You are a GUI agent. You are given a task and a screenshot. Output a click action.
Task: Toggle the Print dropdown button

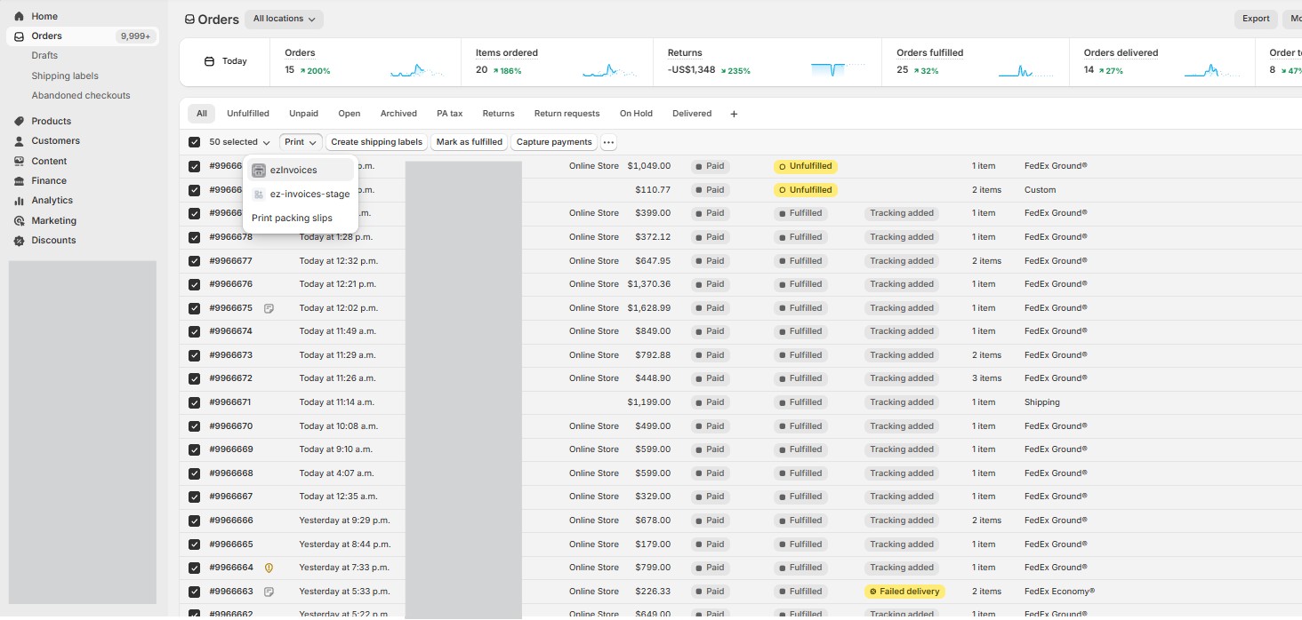coord(301,142)
